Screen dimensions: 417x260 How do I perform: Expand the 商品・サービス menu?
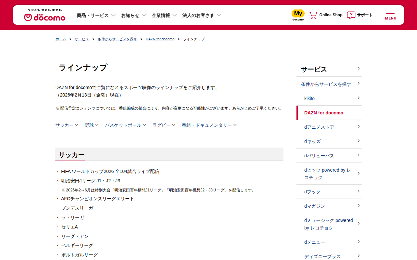[96, 15]
